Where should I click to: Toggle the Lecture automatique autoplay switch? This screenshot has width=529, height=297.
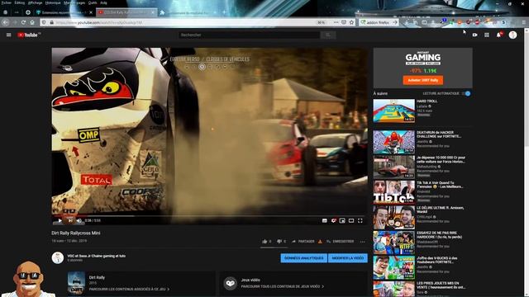coord(466,93)
